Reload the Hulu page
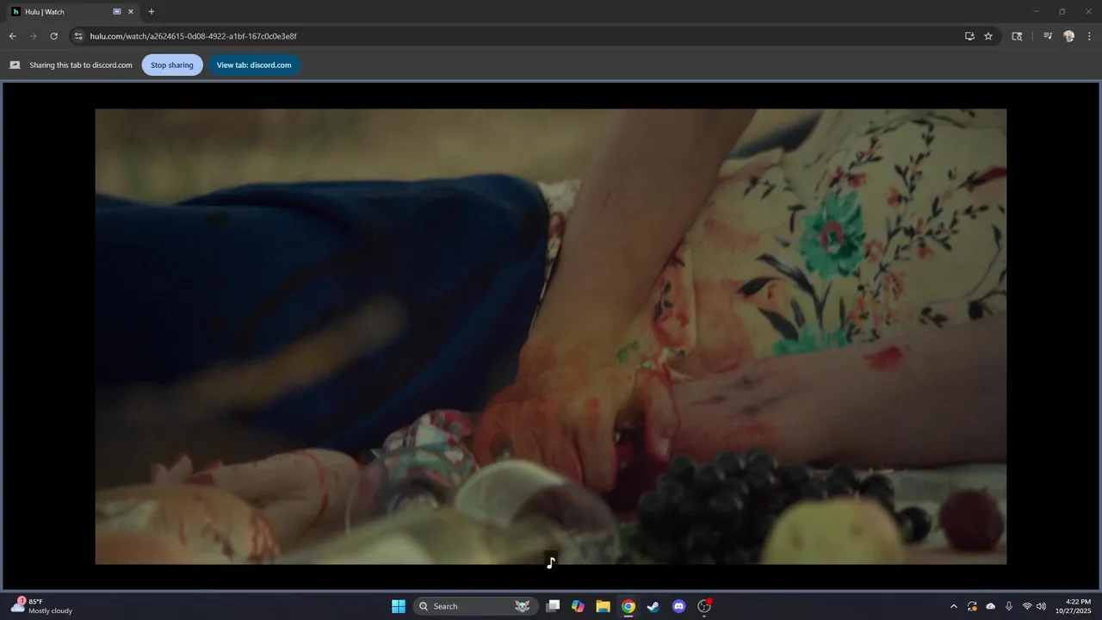Image resolution: width=1102 pixels, height=620 pixels. 53,36
